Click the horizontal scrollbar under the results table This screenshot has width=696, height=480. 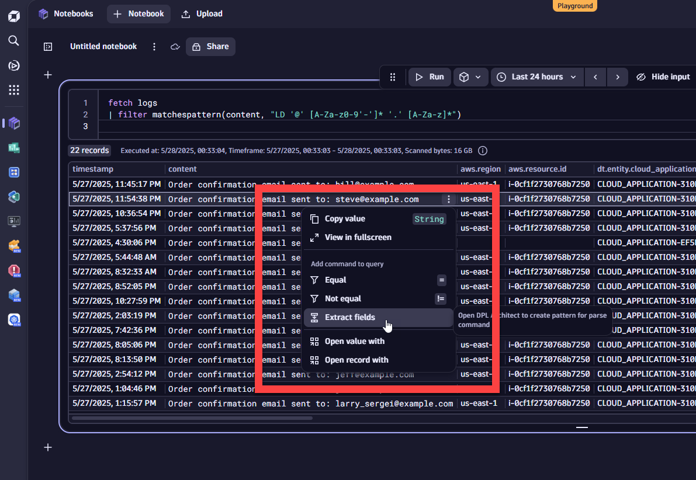tap(192, 418)
